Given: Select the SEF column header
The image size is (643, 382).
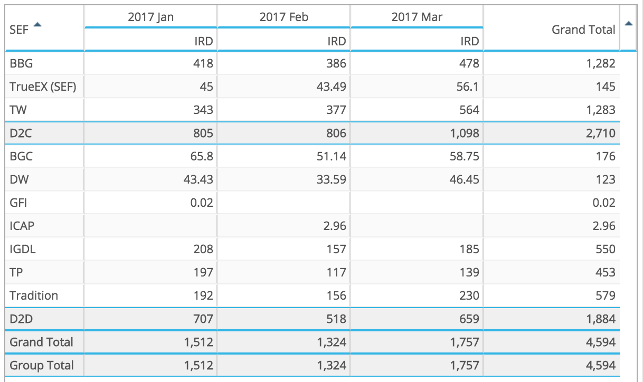Looking at the screenshot, I should point(19,30).
